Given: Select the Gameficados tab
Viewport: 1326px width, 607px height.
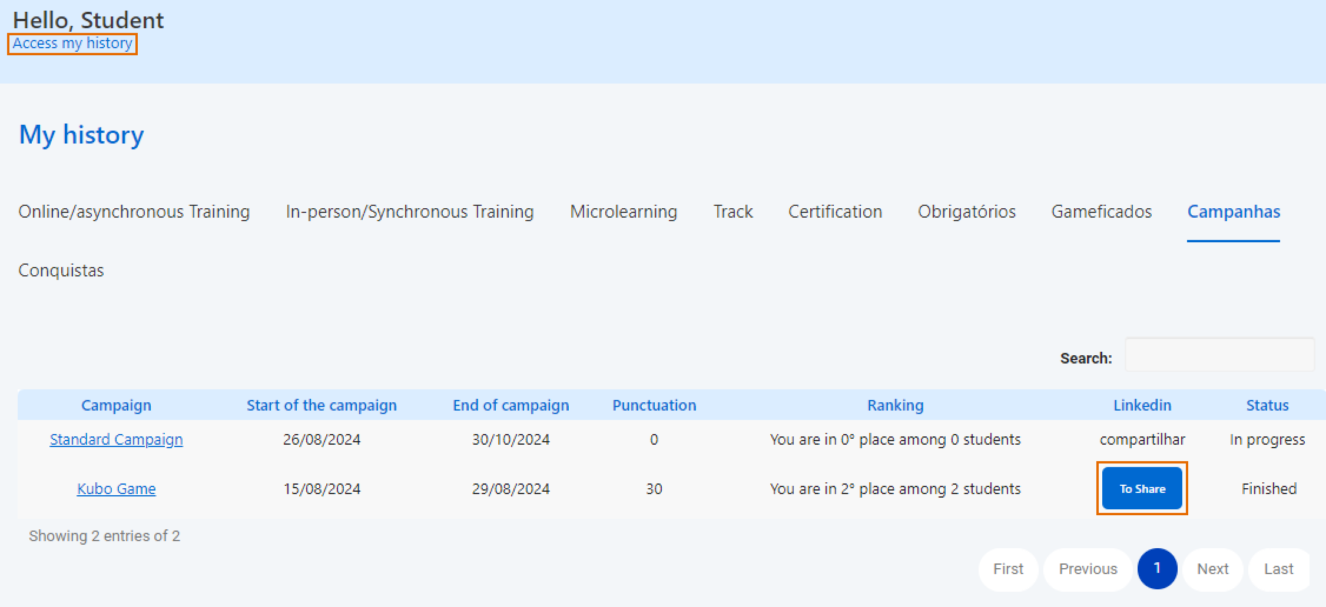Looking at the screenshot, I should [1101, 212].
